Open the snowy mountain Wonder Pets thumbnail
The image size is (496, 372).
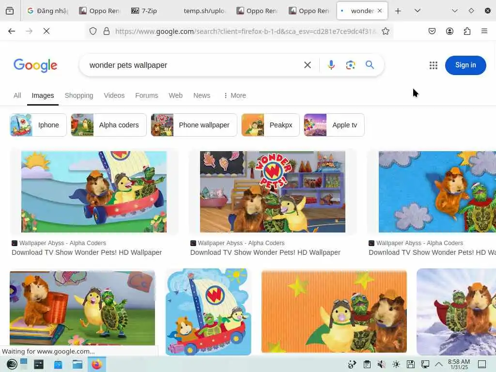456,312
